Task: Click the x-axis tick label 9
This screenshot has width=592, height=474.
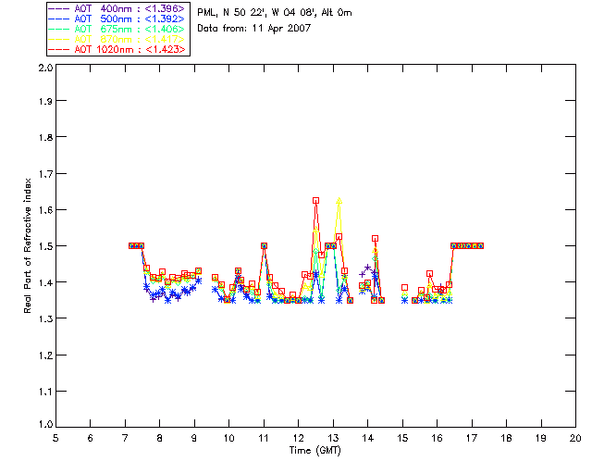Action: click(x=194, y=438)
